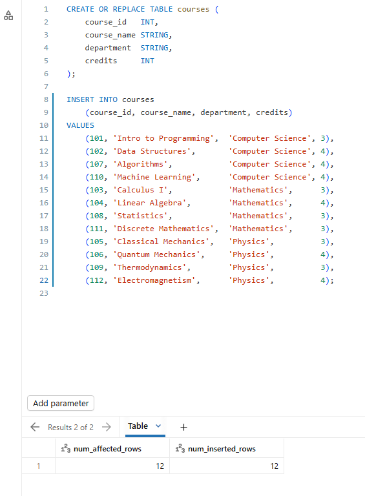This screenshot has height=496, width=365.
Task: Place cursor on CREATE OR REPLACE TABLE line
Action: coord(142,9)
